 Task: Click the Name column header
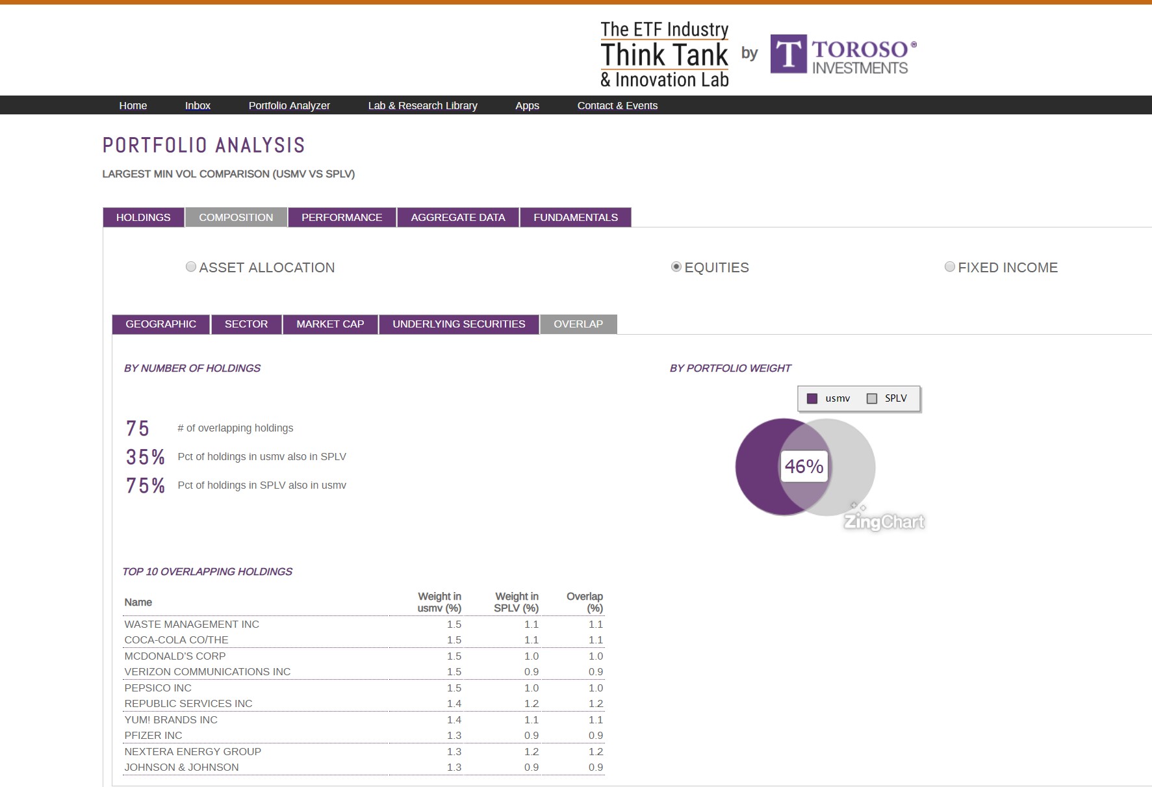coord(138,602)
